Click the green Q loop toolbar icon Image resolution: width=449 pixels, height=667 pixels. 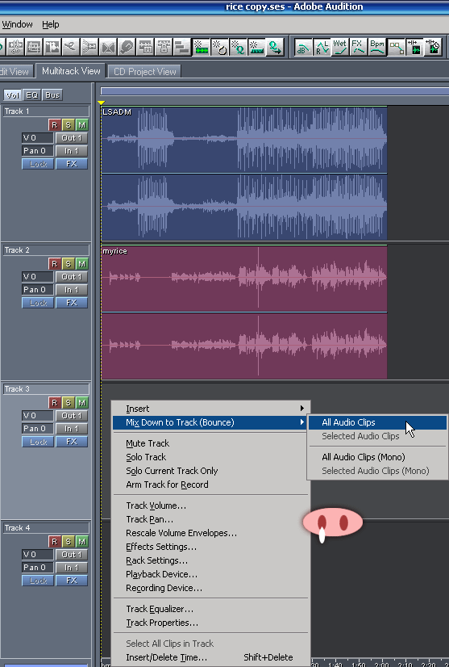[x=275, y=47]
